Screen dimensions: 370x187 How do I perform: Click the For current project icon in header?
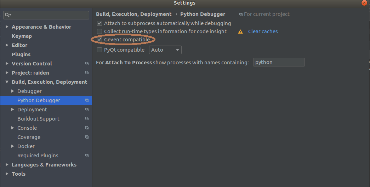(241, 14)
